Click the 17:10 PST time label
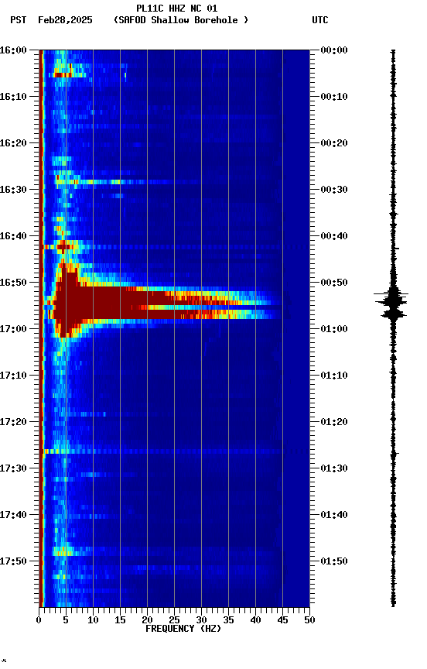The width and height of the screenshot is (427, 669). coord(13,376)
